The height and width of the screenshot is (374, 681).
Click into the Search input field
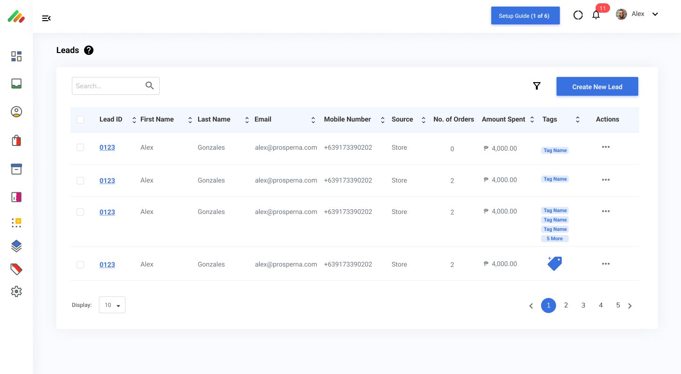[109, 86]
